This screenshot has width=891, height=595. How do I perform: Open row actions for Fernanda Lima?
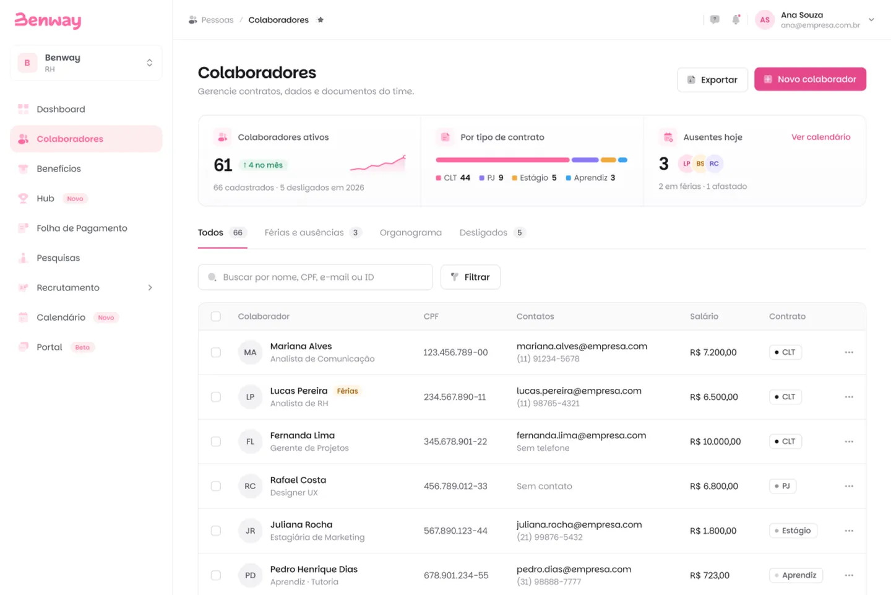849,441
